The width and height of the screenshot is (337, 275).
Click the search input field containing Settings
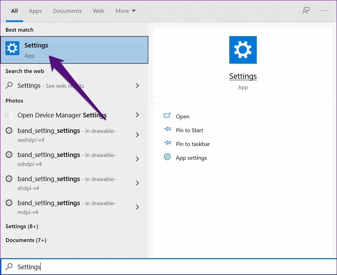pyautogui.click(x=169, y=267)
